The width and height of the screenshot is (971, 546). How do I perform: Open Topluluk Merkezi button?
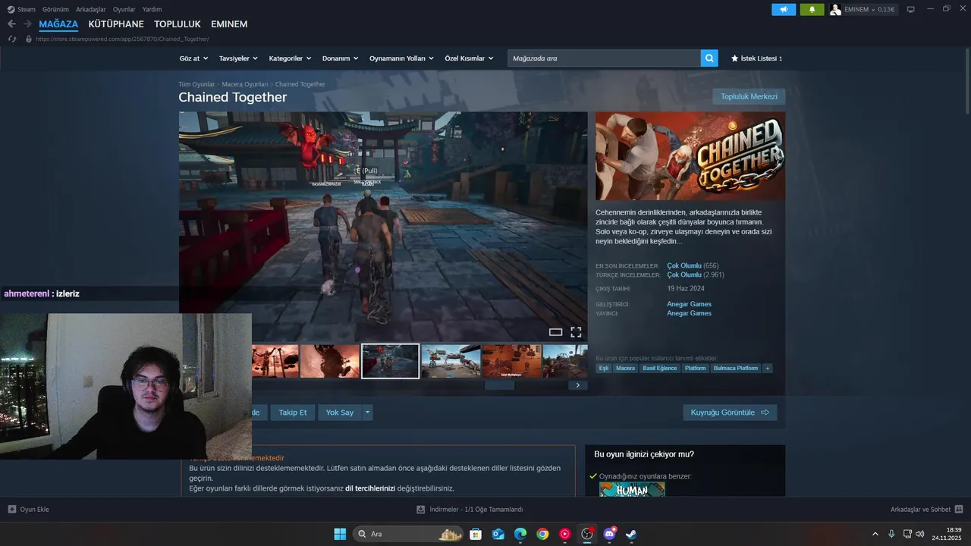point(749,96)
